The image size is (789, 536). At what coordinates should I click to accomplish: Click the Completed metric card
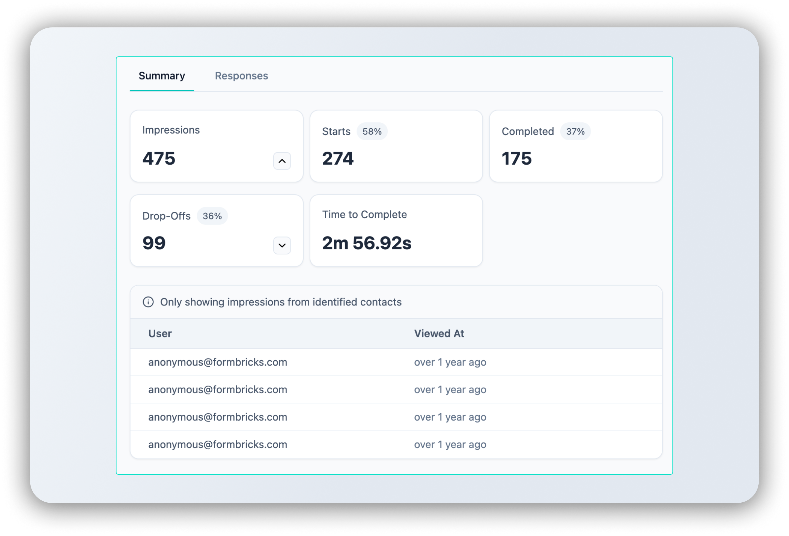tap(575, 146)
